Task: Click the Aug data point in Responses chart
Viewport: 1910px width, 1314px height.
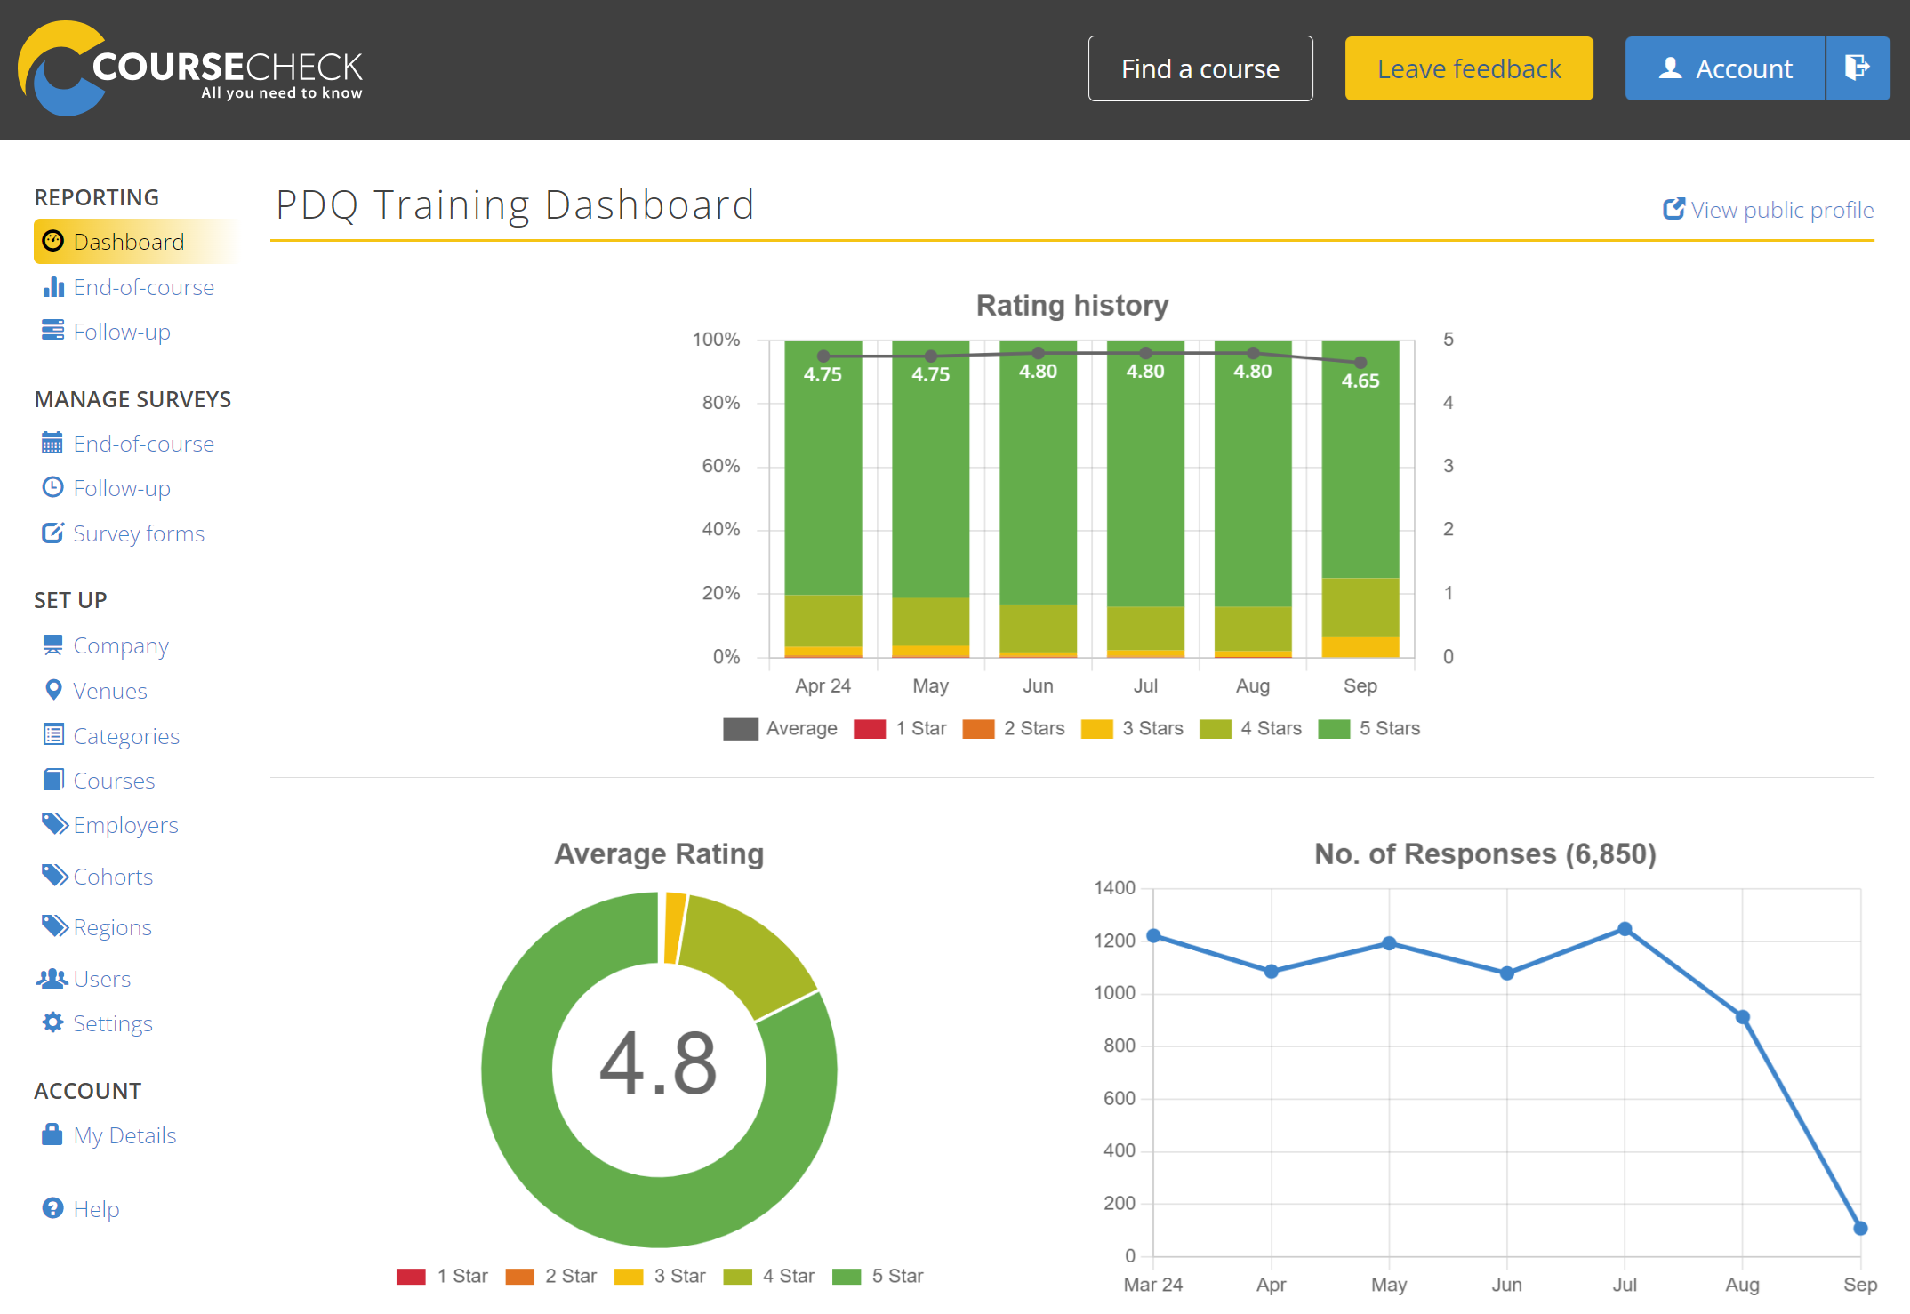Action: 1743,1017
